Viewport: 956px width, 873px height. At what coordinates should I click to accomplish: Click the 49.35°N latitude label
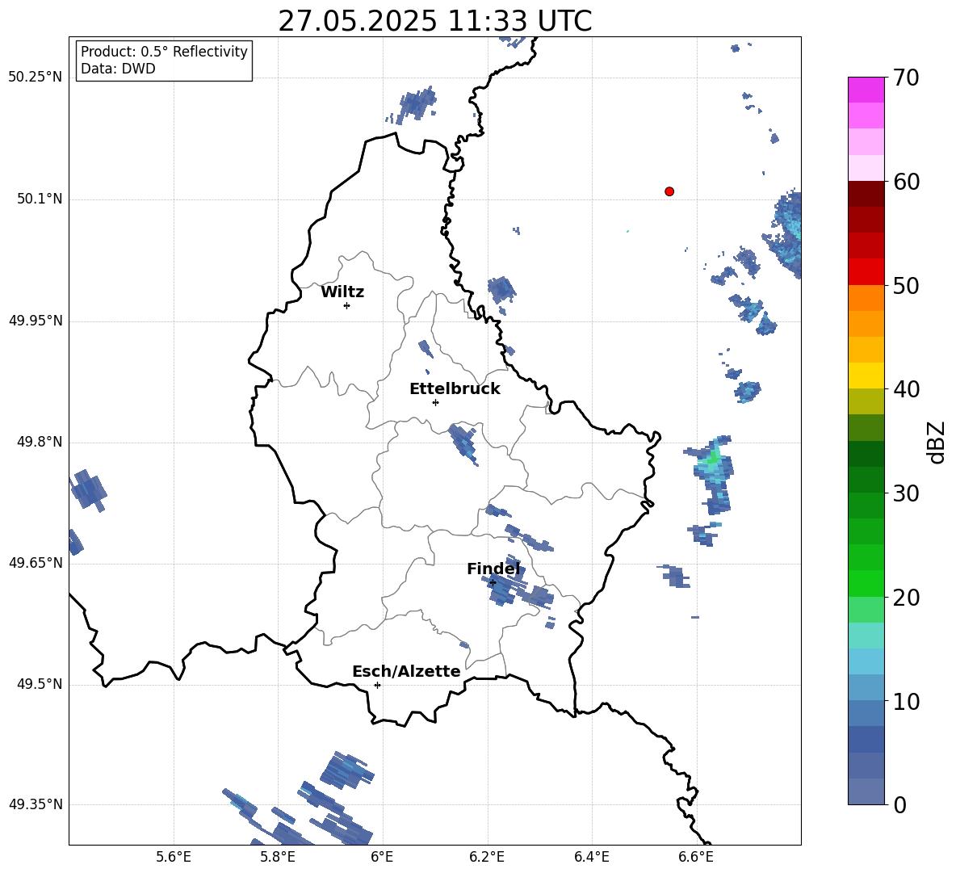tap(36, 804)
